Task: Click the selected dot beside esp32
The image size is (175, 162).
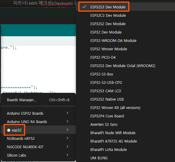Action: 9,130
